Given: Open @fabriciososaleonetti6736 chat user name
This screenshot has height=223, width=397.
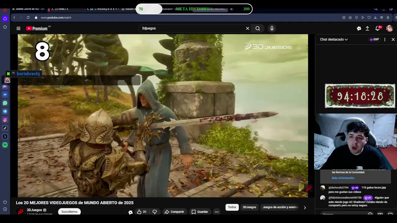Looking at the screenshot, I should point(345,198).
